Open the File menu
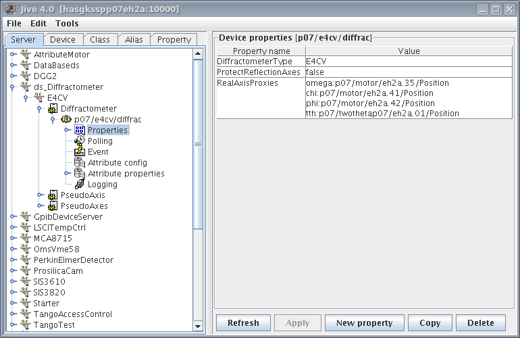 click(14, 23)
